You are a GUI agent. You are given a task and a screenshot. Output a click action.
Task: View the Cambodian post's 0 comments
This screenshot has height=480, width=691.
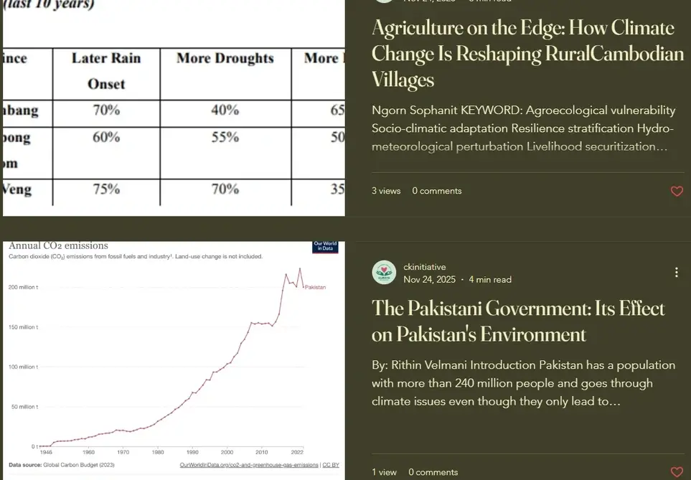(x=437, y=191)
